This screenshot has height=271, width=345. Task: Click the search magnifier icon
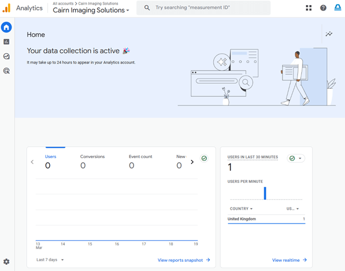(147, 7)
